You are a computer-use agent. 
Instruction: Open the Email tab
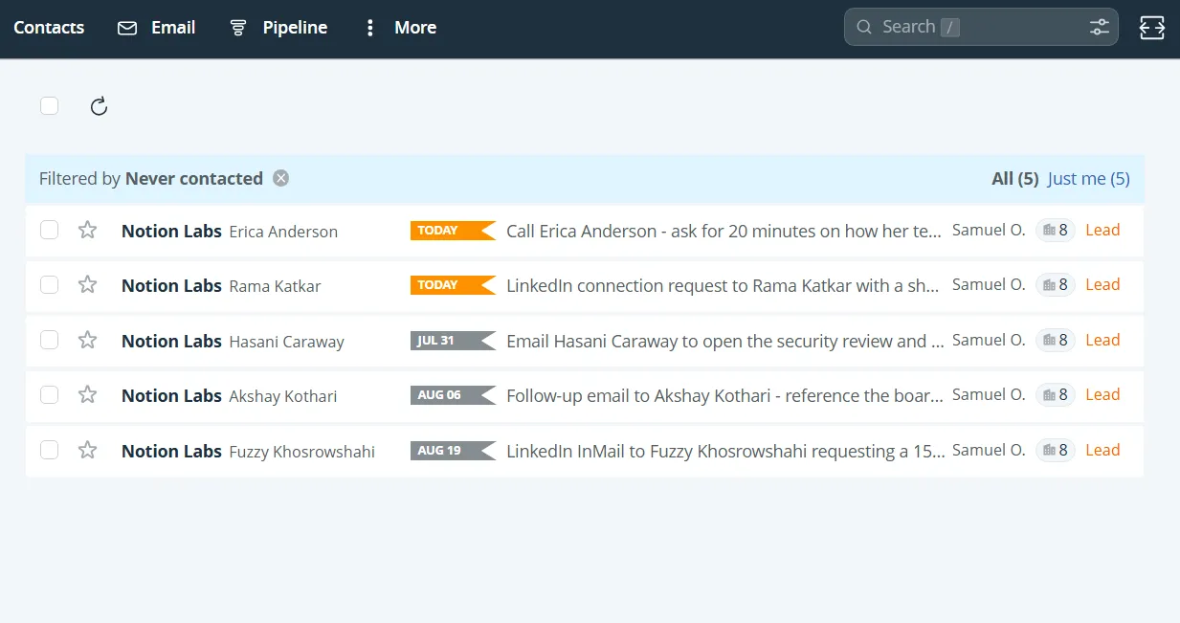(x=156, y=28)
